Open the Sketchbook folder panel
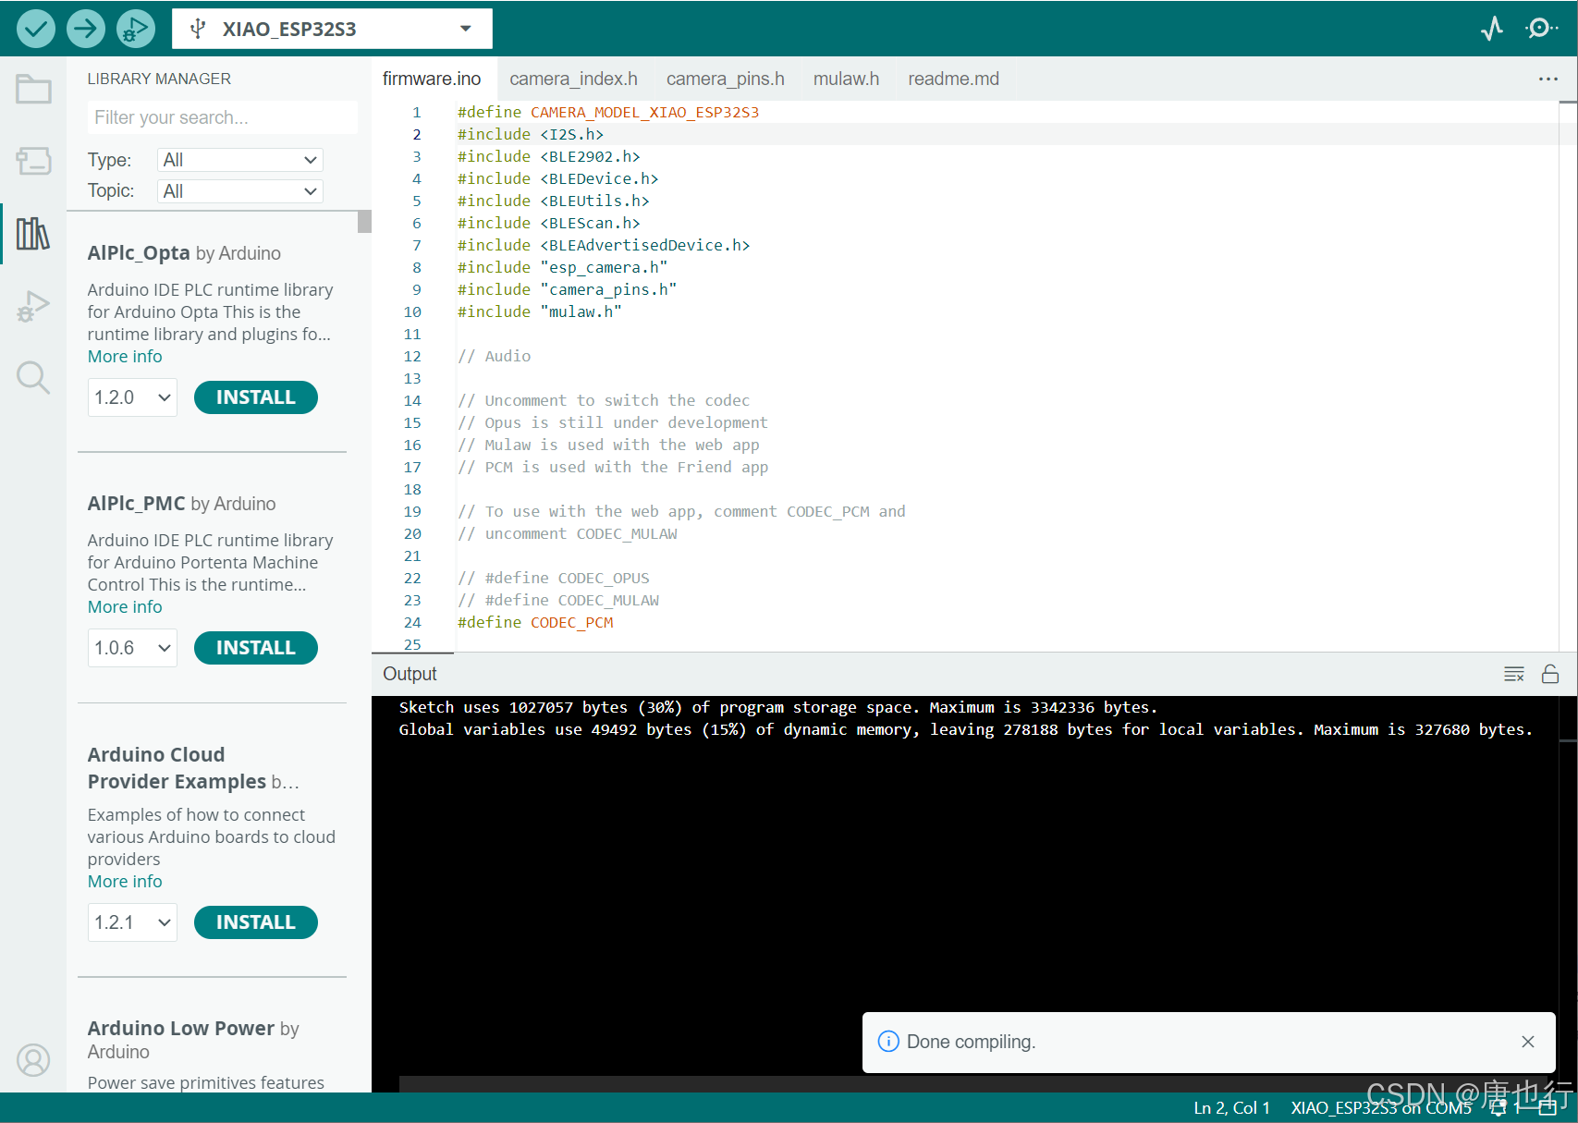 point(33,89)
